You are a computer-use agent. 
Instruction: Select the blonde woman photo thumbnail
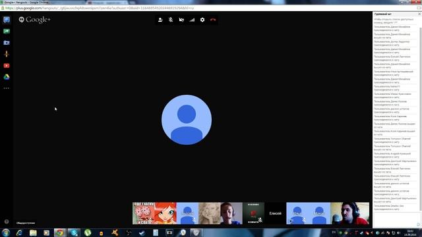pyautogui.click(x=210, y=213)
